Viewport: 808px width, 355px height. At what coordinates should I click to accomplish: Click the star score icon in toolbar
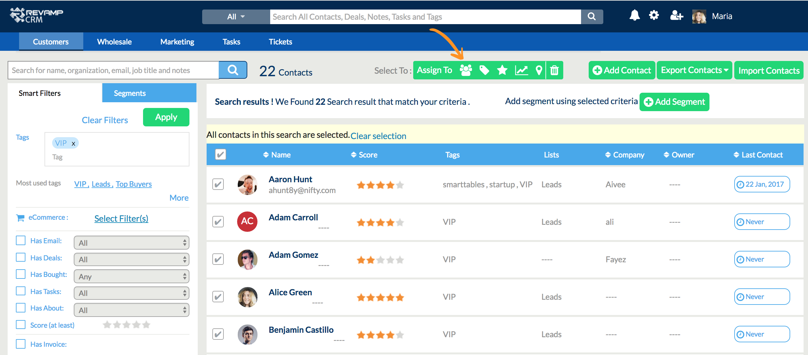click(502, 70)
